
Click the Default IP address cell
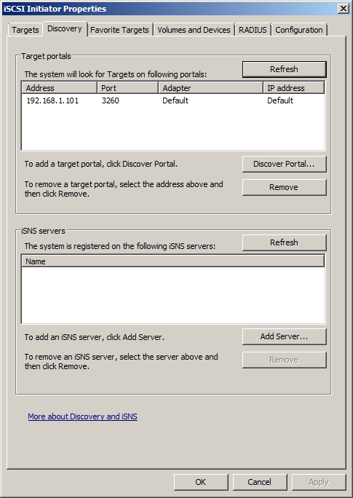click(280, 100)
